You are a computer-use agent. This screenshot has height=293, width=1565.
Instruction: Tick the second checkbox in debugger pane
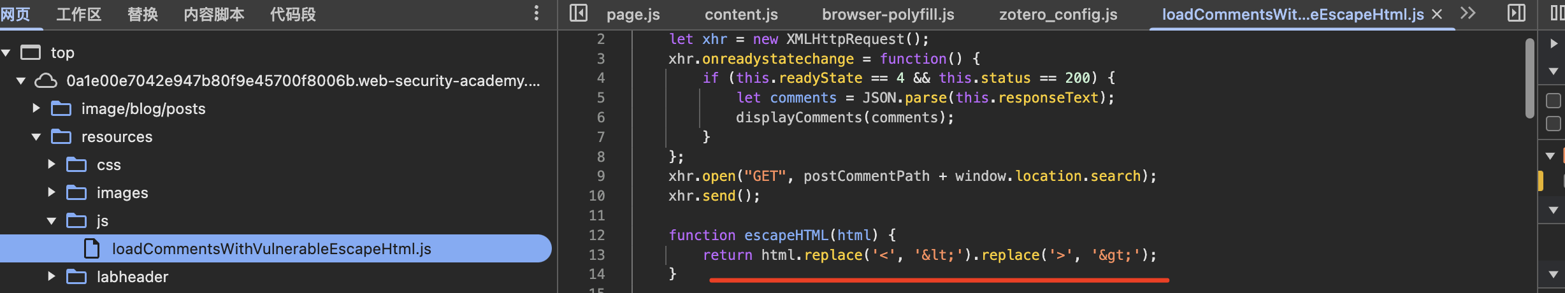point(1553,124)
